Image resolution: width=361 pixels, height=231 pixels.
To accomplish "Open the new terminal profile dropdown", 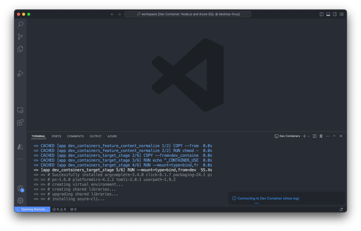I will pos(309,136).
